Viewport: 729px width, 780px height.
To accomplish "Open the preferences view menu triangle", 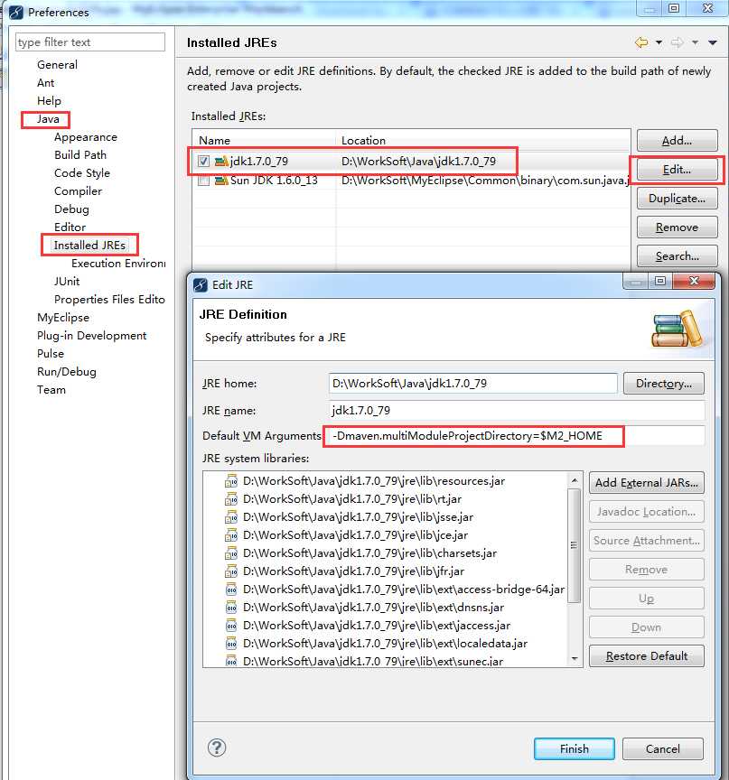I will tap(713, 42).
